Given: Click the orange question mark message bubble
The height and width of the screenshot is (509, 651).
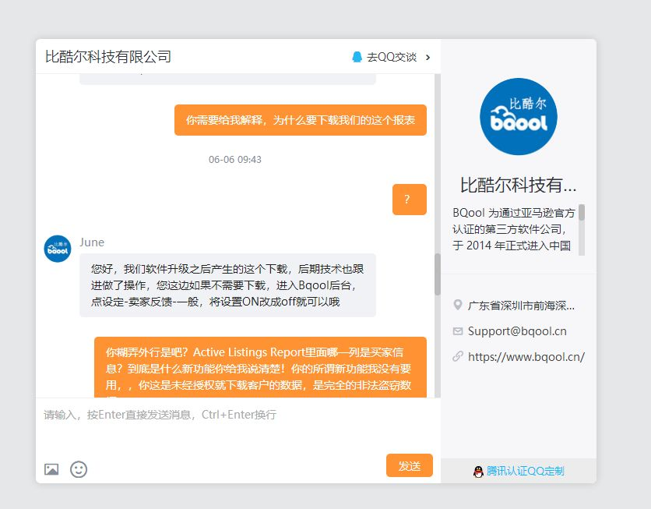Looking at the screenshot, I should pyautogui.click(x=409, y=200).
